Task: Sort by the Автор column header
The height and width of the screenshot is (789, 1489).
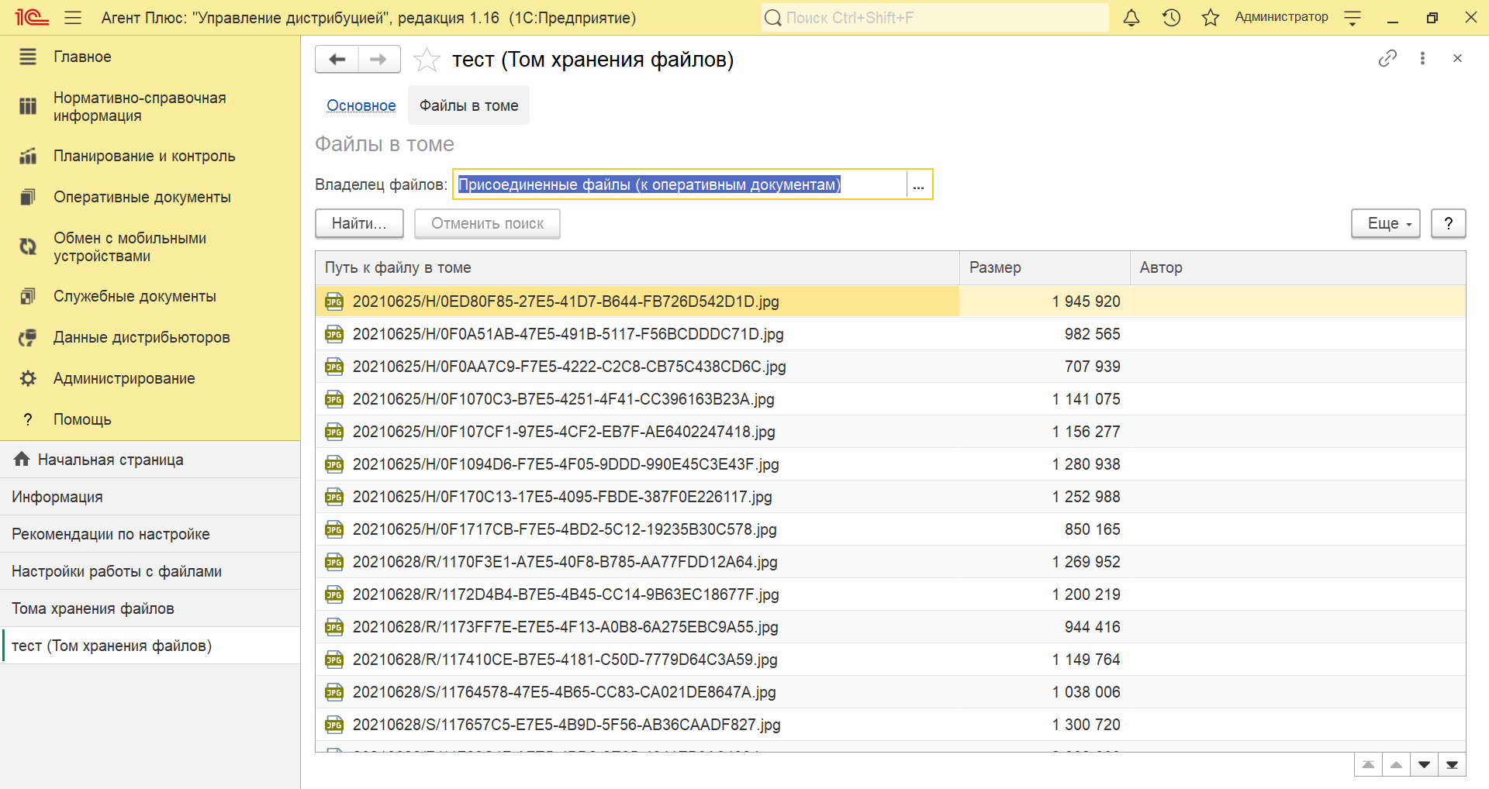Action: tap(1297, 267)
